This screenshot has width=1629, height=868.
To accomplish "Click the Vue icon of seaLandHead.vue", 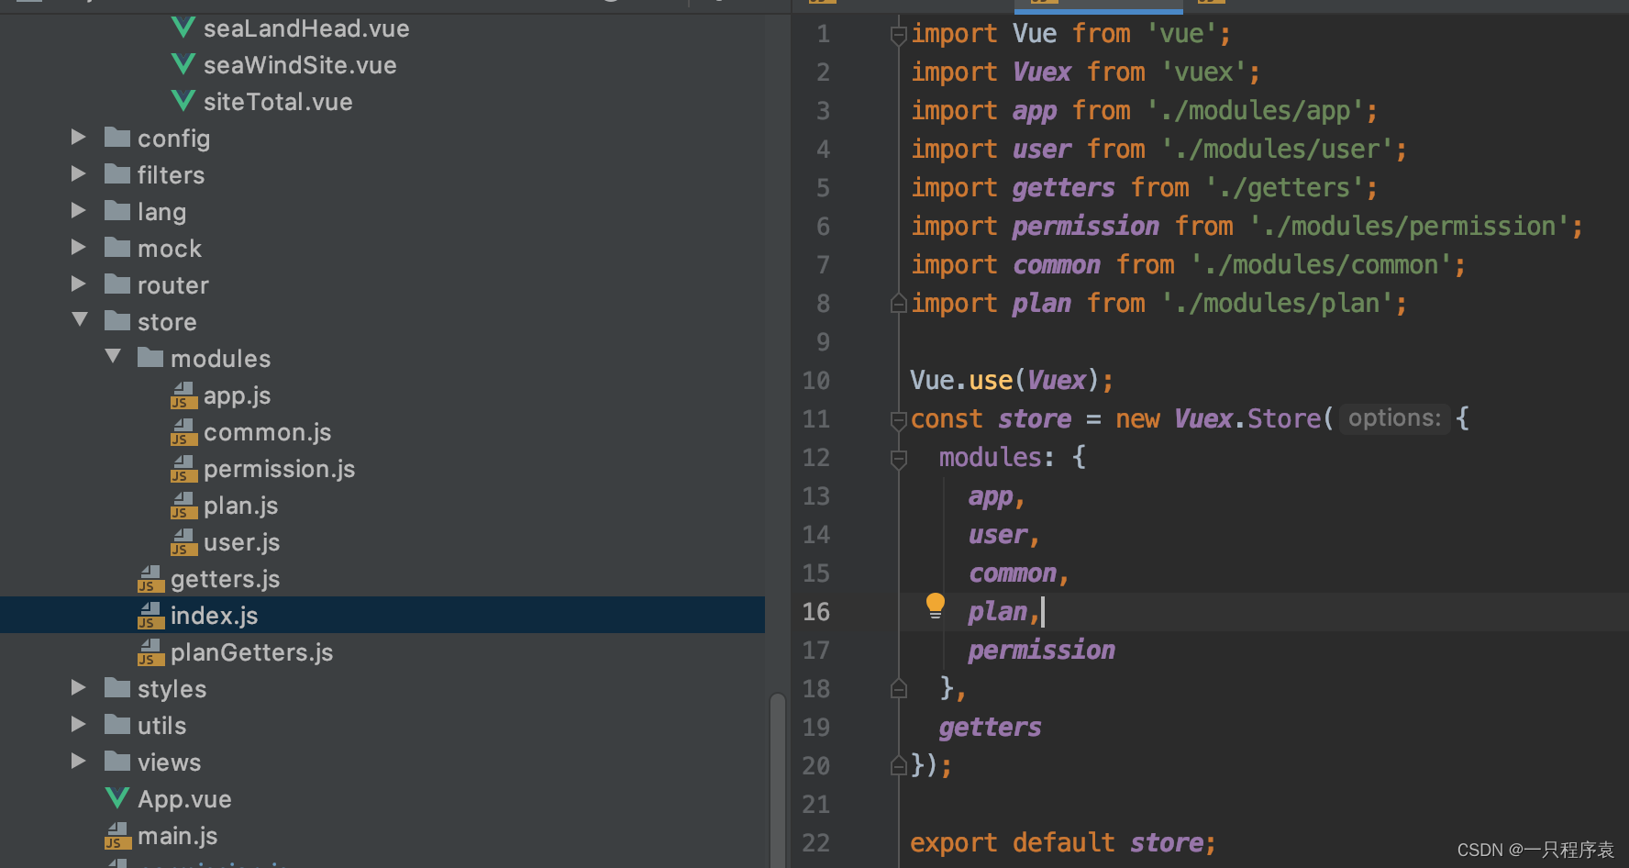I will pos(183,28).
